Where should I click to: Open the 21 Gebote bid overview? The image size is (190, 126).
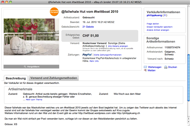click(88, 27)
